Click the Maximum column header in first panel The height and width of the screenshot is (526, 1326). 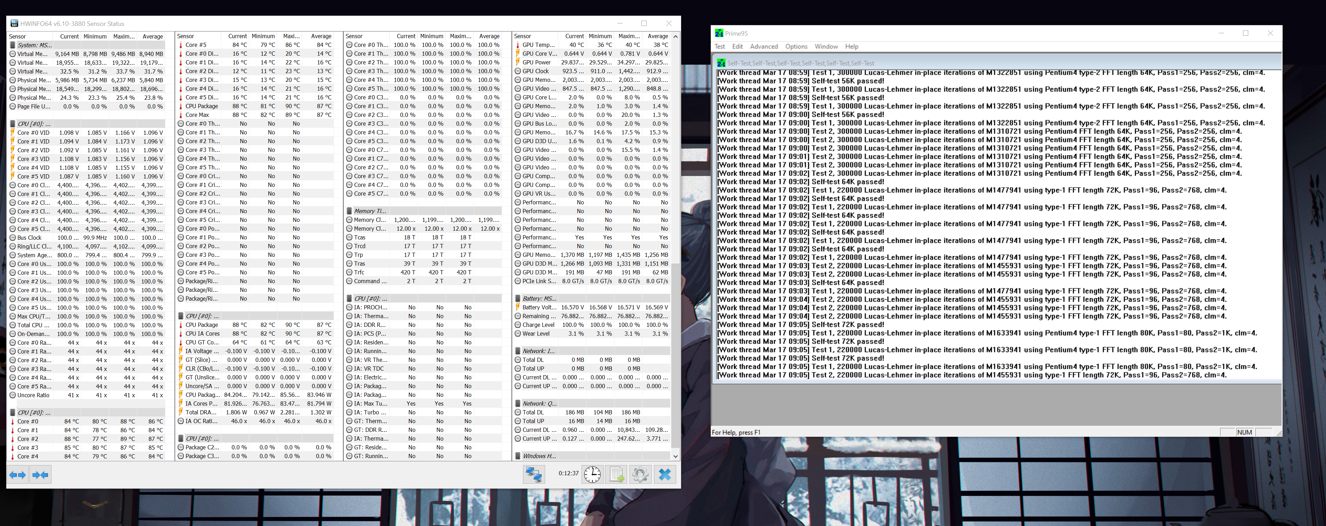pyautogui.click(x=124, y=36)
